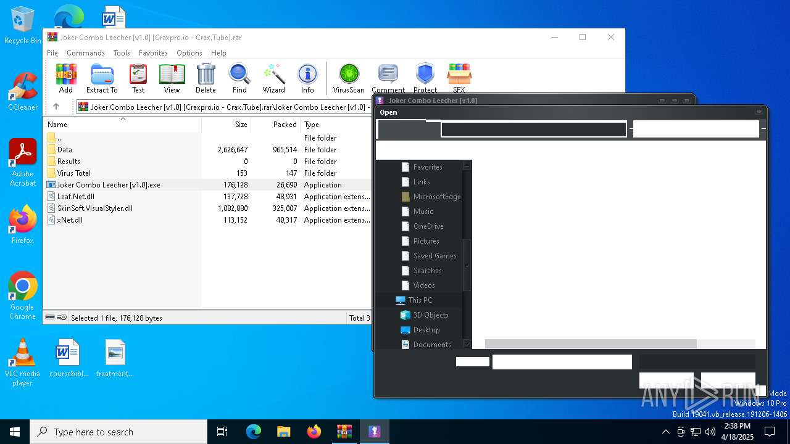Screen dimensions: 790x444
Task: Select 3D Objects in the folder tree
Action: click(431, 315)
